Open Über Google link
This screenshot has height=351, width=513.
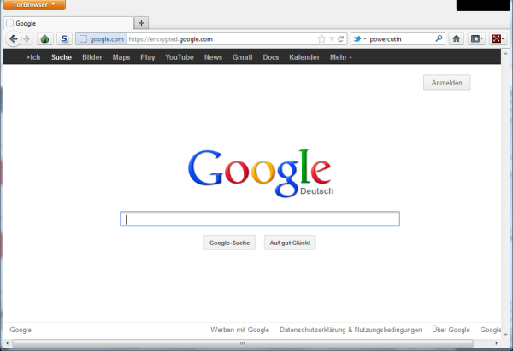451,330
